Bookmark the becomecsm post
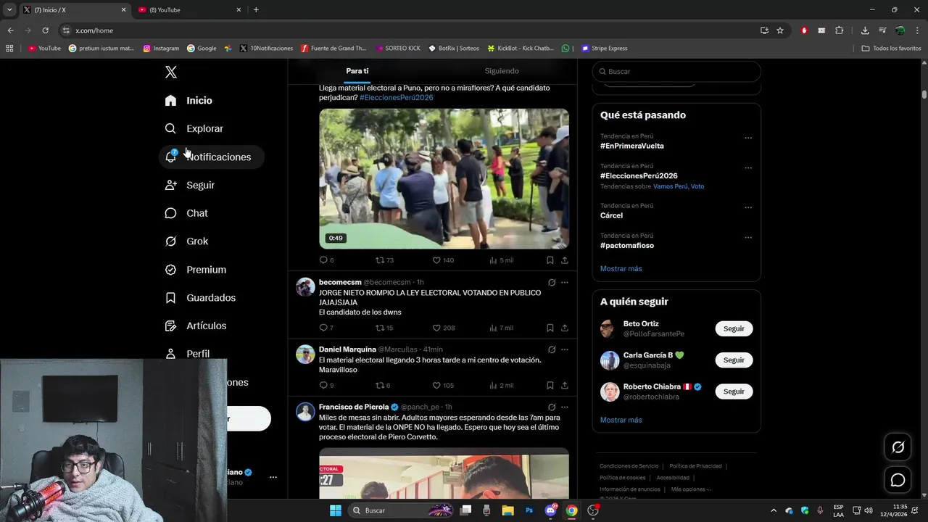The height and width of the screenshot is (522, 928). point(550,328)
